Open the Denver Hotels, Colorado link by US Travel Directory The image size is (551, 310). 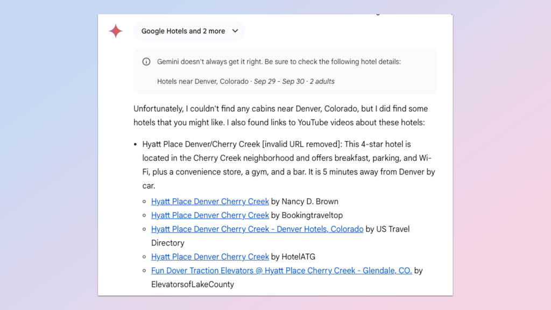click(x=257, y=229)
